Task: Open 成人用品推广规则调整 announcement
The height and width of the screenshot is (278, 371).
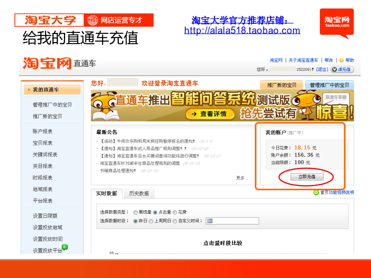Action: tap(143, 149)
